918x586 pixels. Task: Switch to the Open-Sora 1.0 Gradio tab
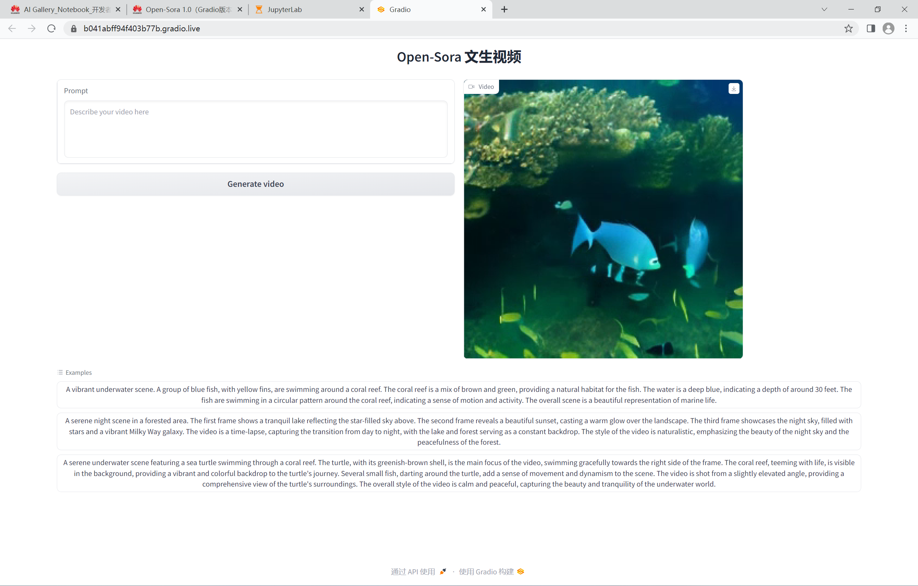tap(183, 9)
